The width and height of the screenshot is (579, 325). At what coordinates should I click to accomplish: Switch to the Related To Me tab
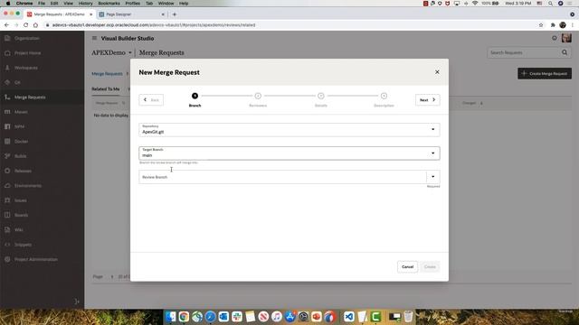tap(106, 89)
